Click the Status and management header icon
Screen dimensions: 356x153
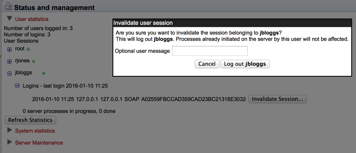coord(9,6)
